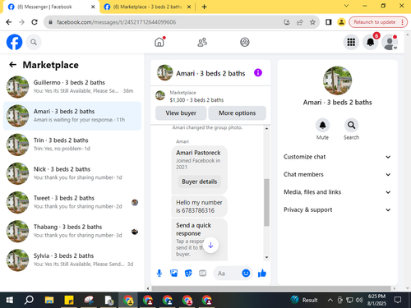
Task: Open the browser side panel icon
Action: click(328, 22)
